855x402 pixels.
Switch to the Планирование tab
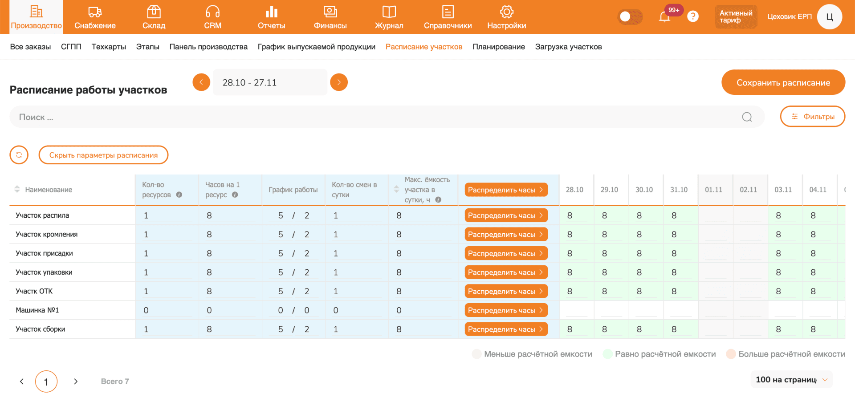[498, 47]
